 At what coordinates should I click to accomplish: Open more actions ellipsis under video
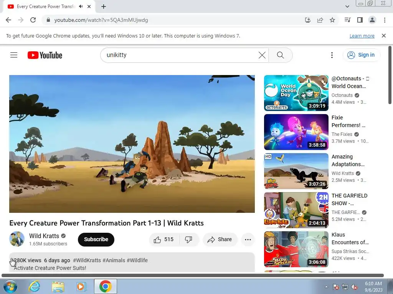pyautogui.click(x=248, y=240)
